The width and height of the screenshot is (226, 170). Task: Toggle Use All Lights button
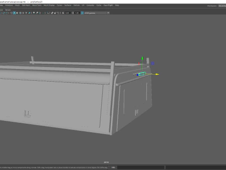pos(26,13)
